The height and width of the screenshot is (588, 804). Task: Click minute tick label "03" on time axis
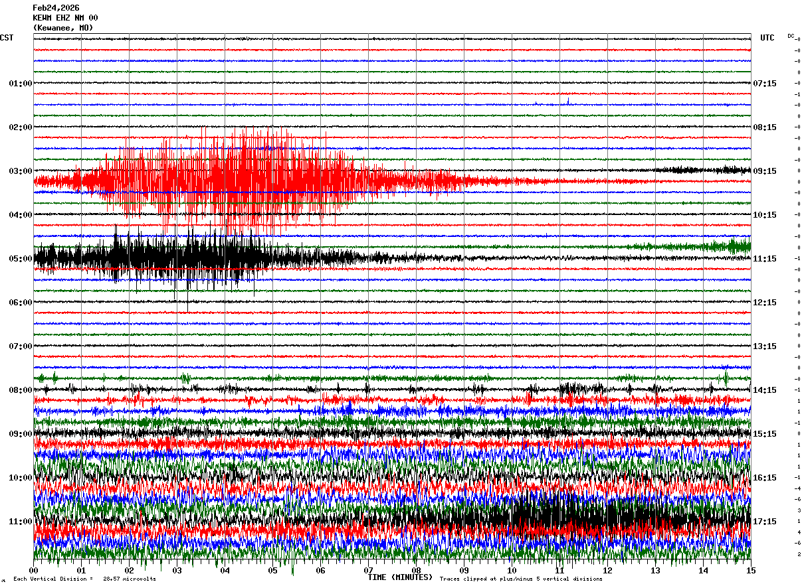[177, 571]
